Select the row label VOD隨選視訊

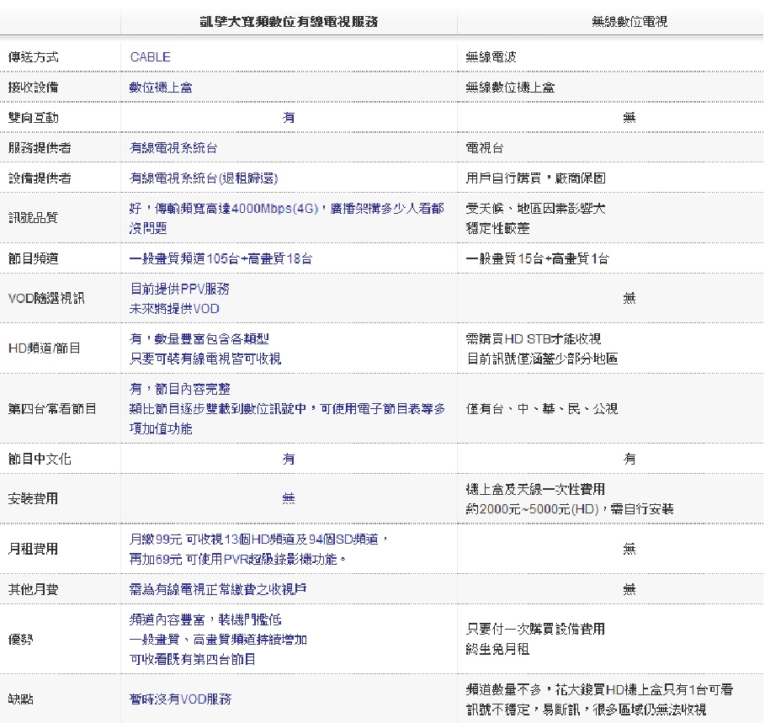(x=46, y=299)
